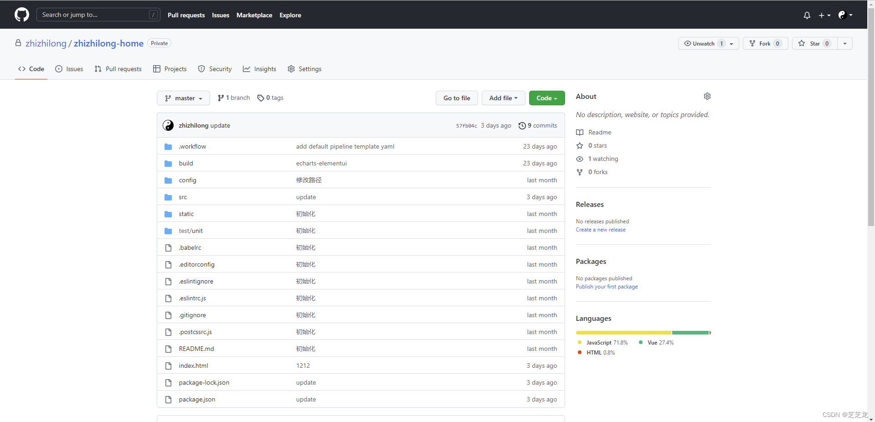Click the About settings gear icon

[x=707, y=96]
